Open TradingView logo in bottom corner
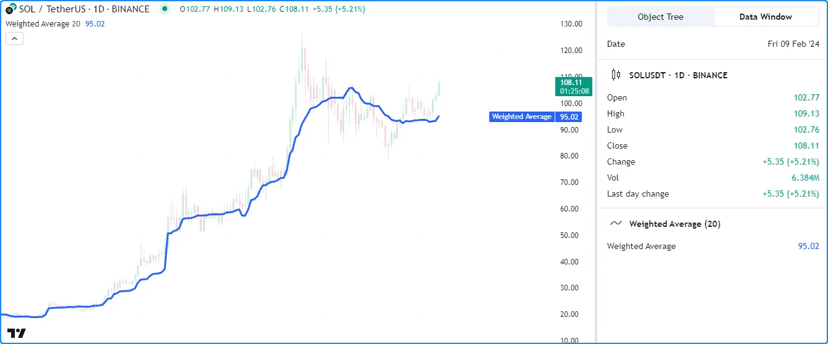This screenshot has width=828, height=344. 17,333
